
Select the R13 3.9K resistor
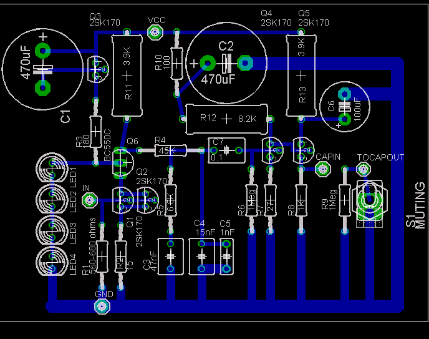[x=301, y=76]
